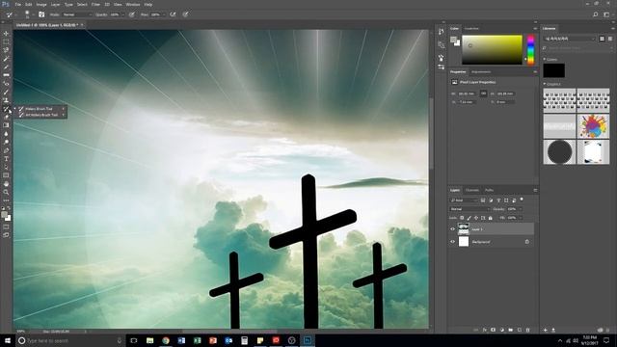Select the Rectangular Marquee tool
Image resolution: width=617 pixels, height=347 pixels.
pyautogui.click(x=6, y=41)
